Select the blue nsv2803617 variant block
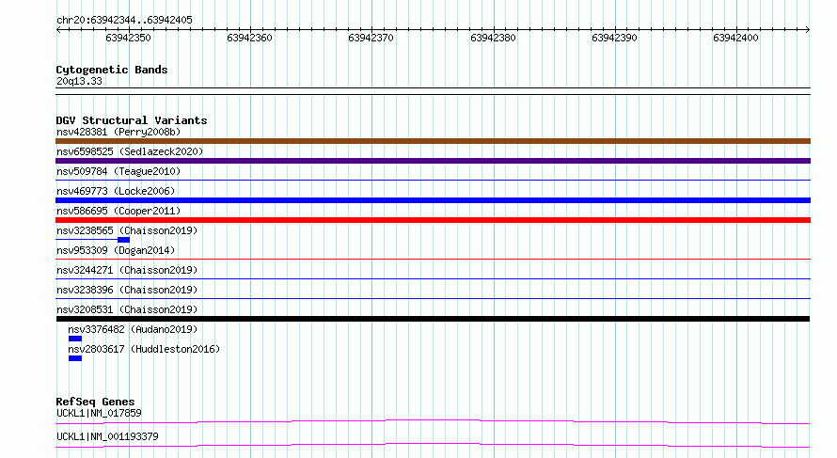This screenshot has height=458, width=837. pos(75,358)
